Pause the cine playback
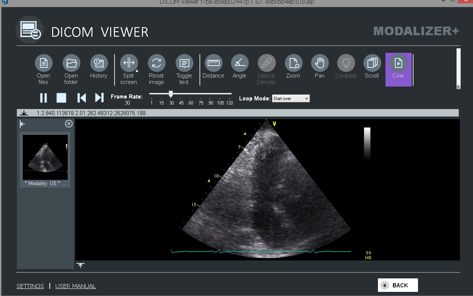Viewport: 473px width, 296px height. coord(43,98)
